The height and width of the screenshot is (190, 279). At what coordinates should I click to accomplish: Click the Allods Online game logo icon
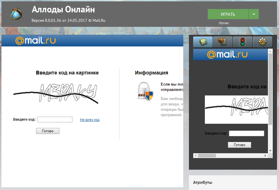[x=16, y=14]
